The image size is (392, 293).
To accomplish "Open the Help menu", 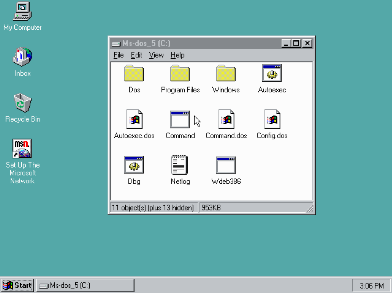I will tap(177, 55).
